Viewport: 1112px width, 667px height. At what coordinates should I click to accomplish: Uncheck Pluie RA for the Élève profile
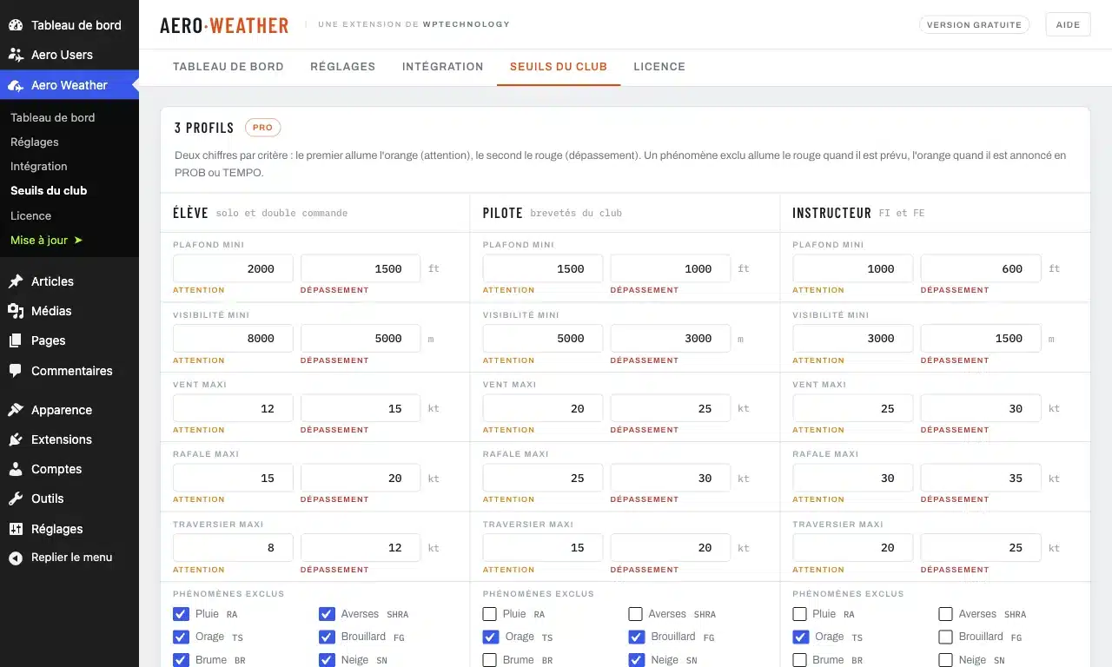181,614
